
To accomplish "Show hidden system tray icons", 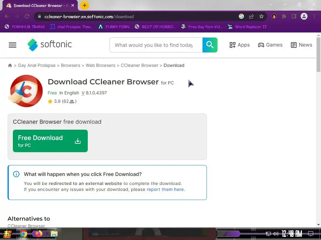I will tap(260, 234).
